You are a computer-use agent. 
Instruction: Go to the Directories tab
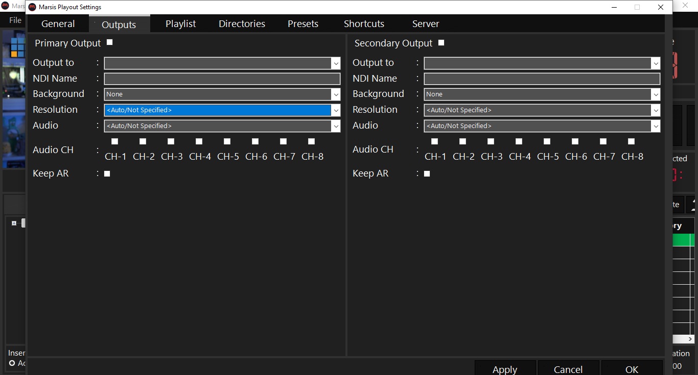pyautogui.click(x=242, y=24)
